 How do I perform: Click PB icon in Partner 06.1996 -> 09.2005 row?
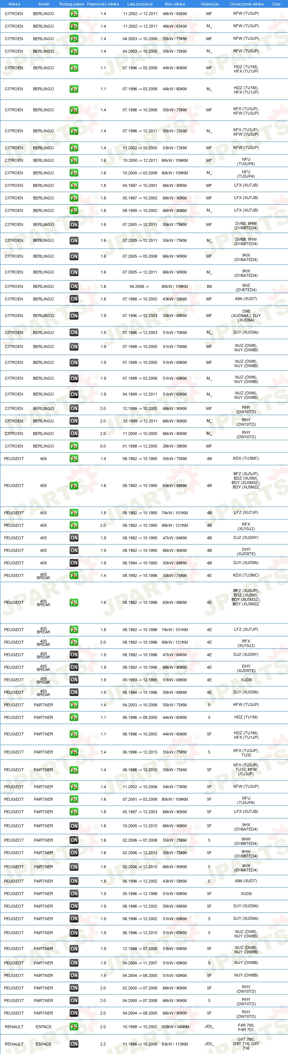click(74, 718)
